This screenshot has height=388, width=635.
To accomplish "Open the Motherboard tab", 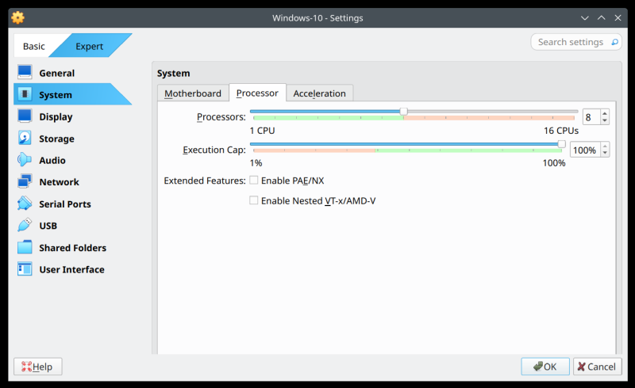I will [x=193, y=93].
